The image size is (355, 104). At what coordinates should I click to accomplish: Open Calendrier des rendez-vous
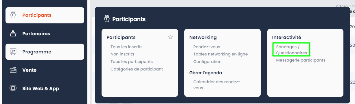217,85
